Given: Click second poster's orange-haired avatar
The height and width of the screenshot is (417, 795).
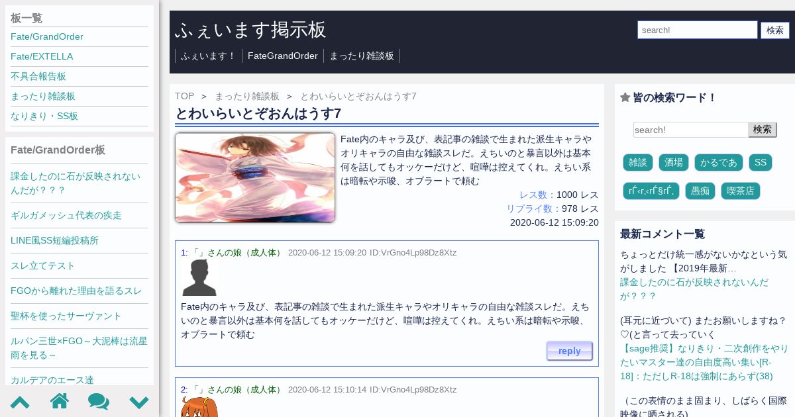Looking at the screenshot, I should [x=199, y=407].
